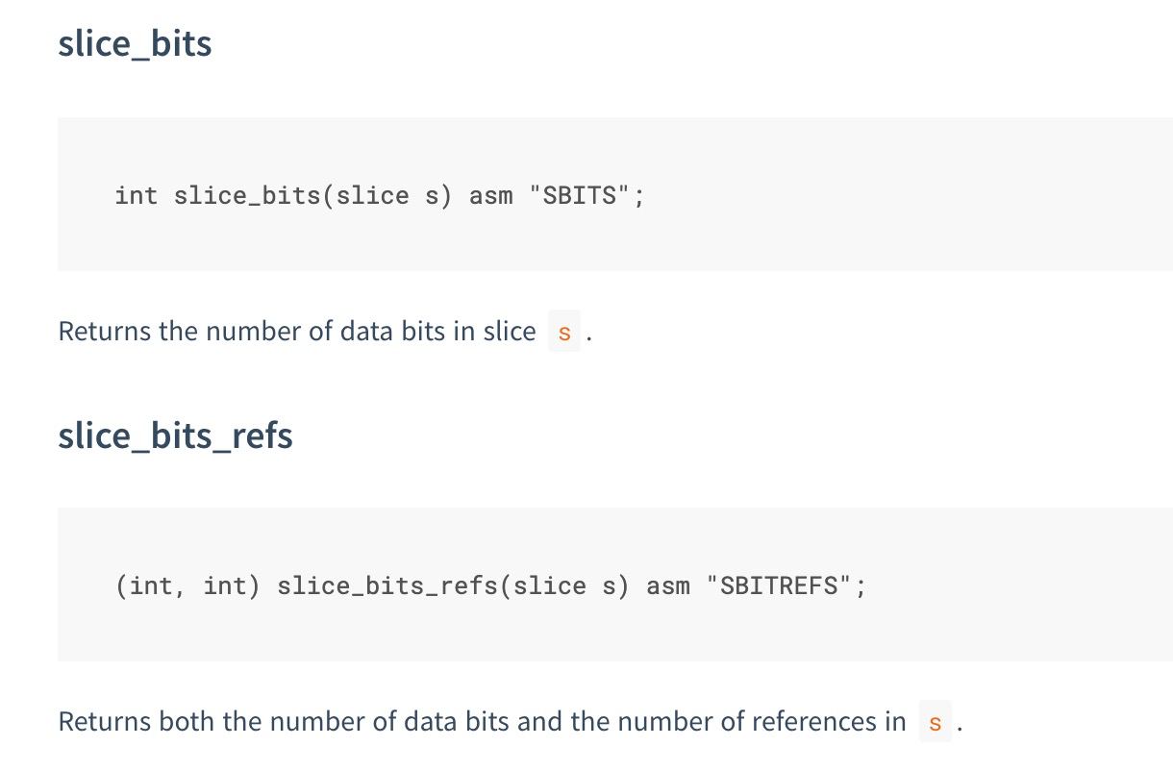Click inside the slice_bits_refs code block

(615, 584)
